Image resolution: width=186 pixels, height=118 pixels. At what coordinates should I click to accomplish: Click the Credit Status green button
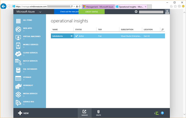coord(92,12)
